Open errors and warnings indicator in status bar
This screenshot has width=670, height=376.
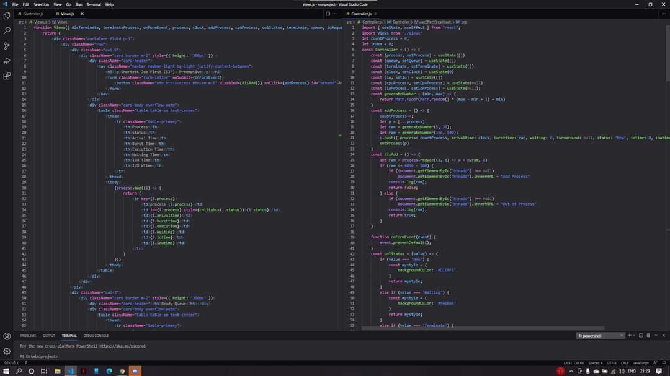point(12,363)
